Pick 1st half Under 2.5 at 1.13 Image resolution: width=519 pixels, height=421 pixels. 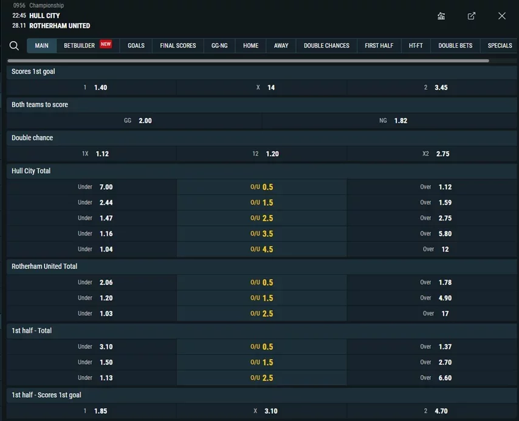pyautogui.click(x=92, y=378)
